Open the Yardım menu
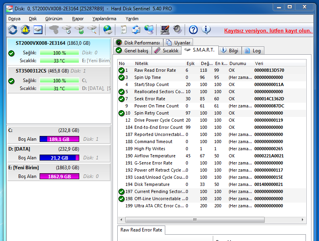The height and width of the screenshot is (241, 319). pyautogui.click(x=132, y=19)
